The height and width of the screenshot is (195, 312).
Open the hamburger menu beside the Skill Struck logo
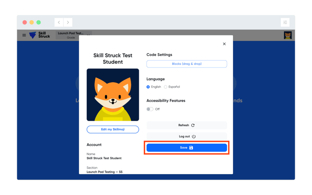point(24,35)
